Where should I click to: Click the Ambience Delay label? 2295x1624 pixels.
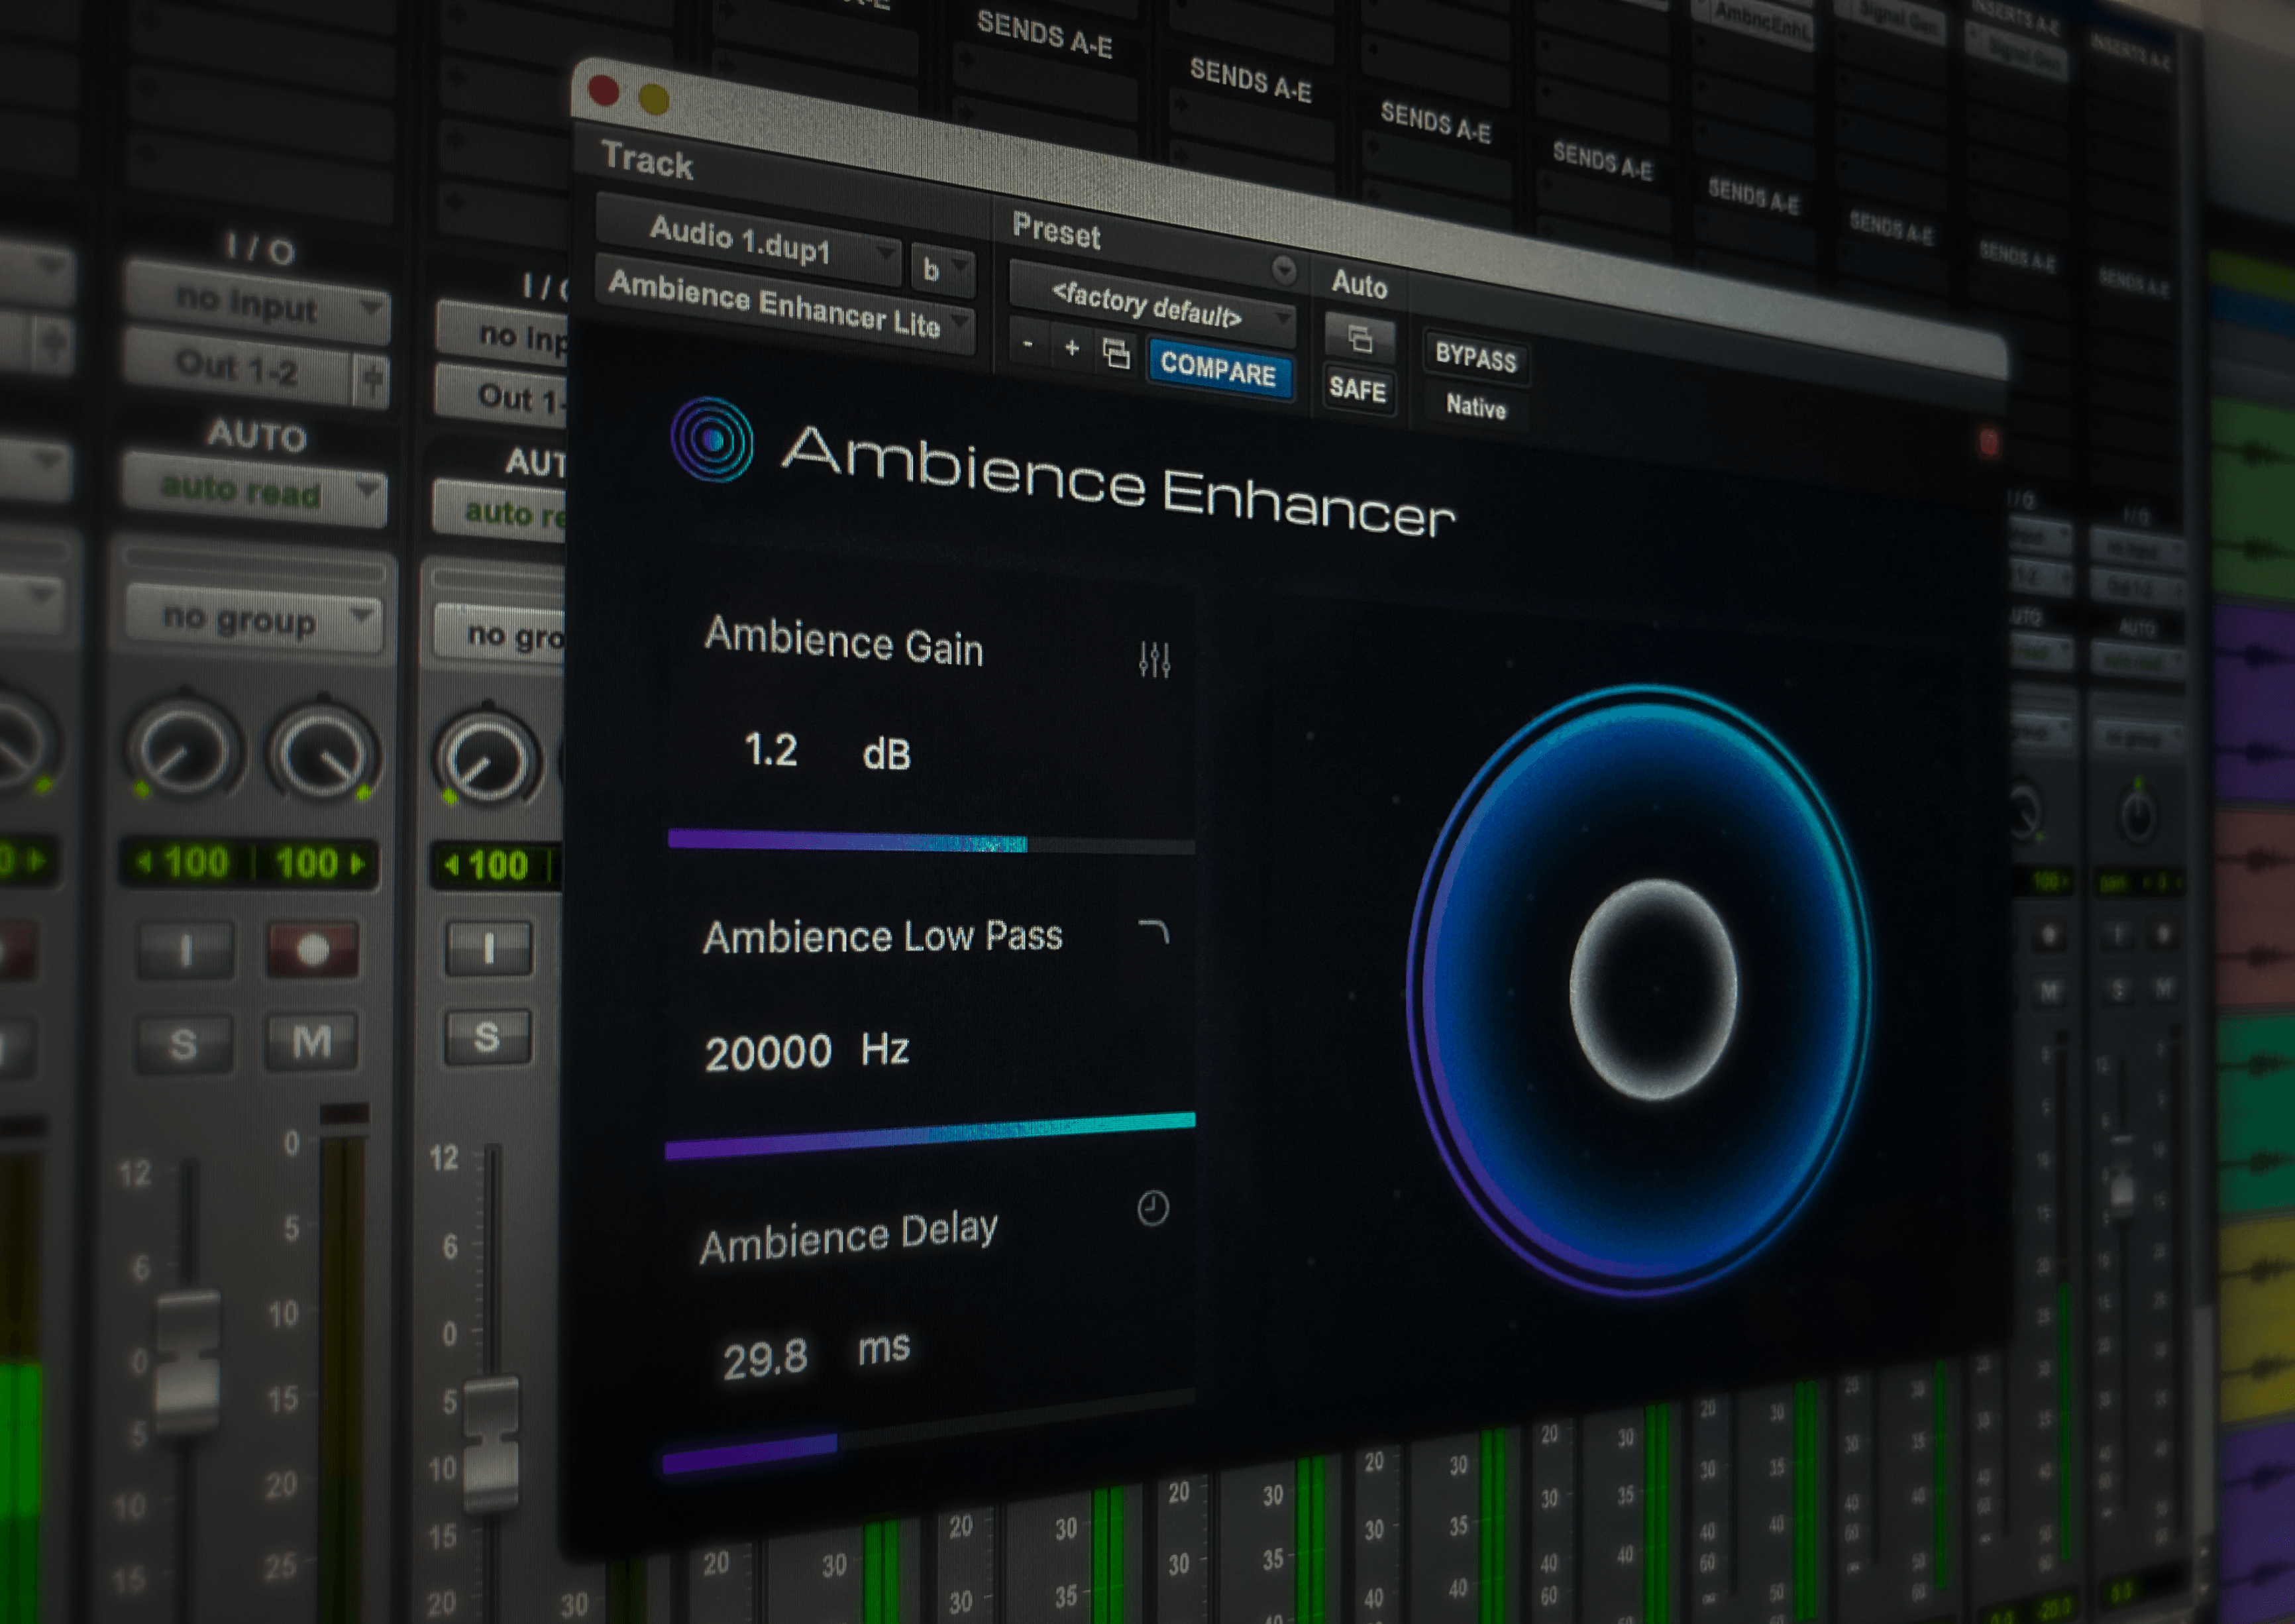(x=848, y=1238)
